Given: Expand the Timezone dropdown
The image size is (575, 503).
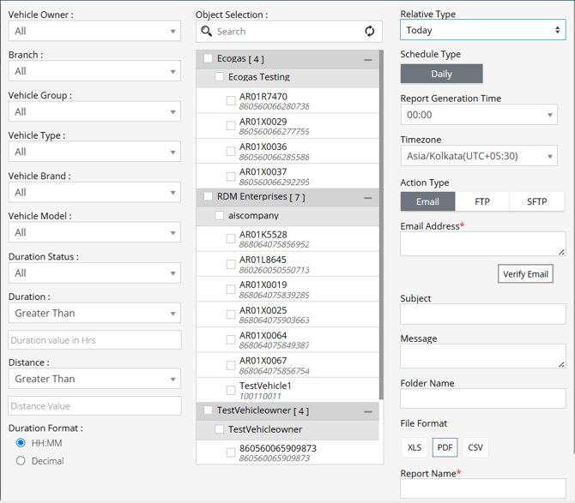Looking at the screenshot, I should coord(478,156).
